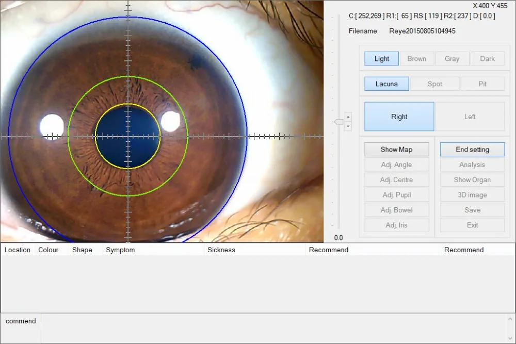The image size is (516, 344).
Task: Click the slider step-up arrow
Action: [348, 117]
